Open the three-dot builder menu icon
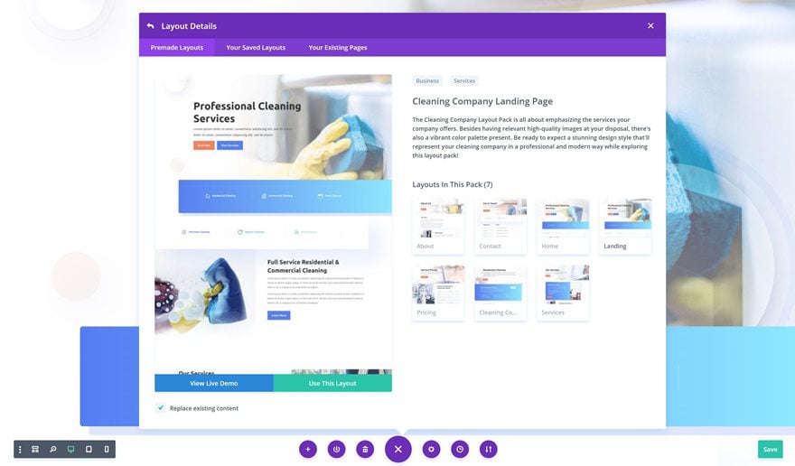Image resolution: width=795 pixels, height=466 pixels. [20, 449]
